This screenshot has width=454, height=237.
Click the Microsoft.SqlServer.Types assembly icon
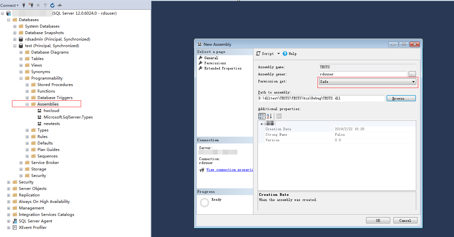coord(39,117)
